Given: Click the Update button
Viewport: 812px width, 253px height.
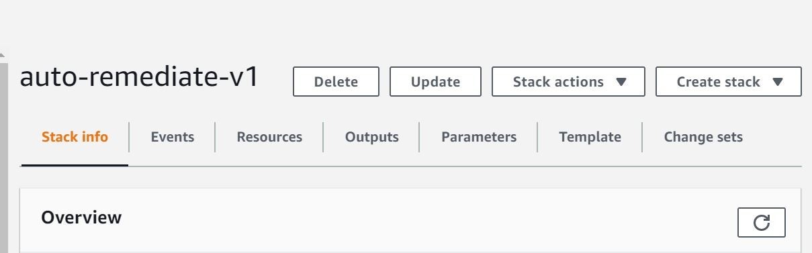Looking at the screenshot, I should pyautogui.click(x=435, y=82).
